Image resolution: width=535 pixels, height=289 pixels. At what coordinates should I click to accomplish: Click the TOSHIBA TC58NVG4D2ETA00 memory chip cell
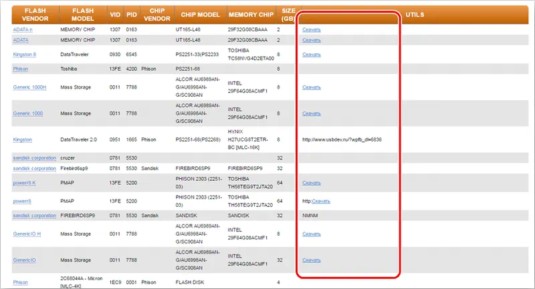tap(251, 55)
